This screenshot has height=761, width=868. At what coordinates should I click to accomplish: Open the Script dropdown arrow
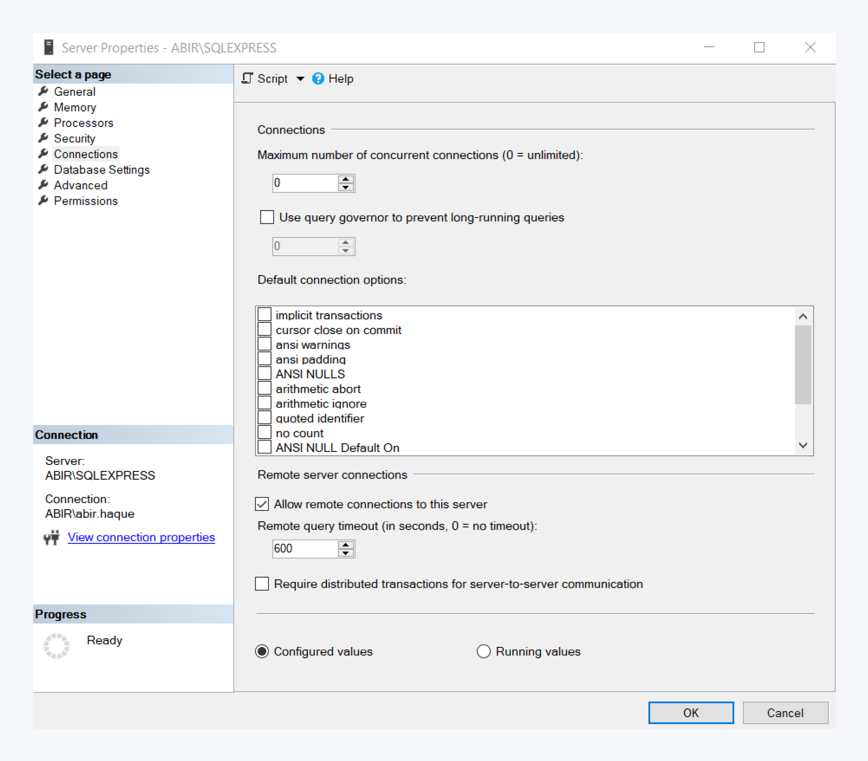point(300,79)
